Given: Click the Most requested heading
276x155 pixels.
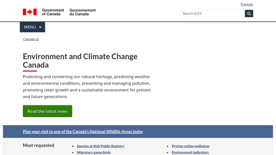Looking at the screenshot, I should [x=38, y=145].
